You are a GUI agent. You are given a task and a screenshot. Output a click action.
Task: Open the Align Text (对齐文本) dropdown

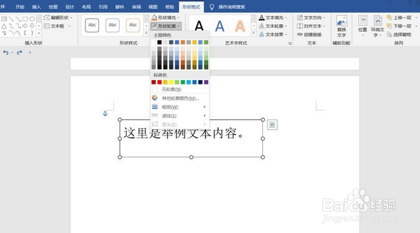[x=311, y=26]
